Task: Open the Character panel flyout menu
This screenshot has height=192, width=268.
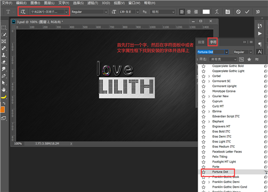Action: [251, 42]
